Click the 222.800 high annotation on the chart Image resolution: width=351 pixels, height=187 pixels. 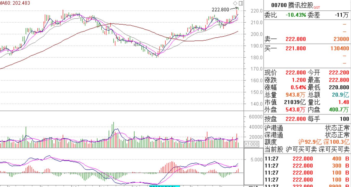point(221,10)
